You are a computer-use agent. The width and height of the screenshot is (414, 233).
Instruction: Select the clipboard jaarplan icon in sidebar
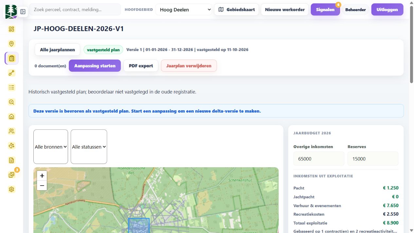12,58
